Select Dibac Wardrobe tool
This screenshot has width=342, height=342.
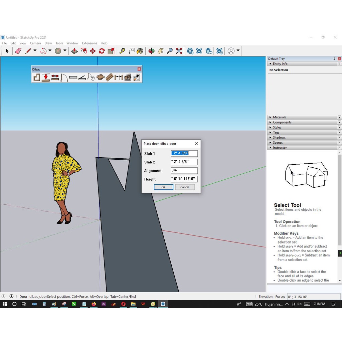pyautogui.click(x=82, y=77)
